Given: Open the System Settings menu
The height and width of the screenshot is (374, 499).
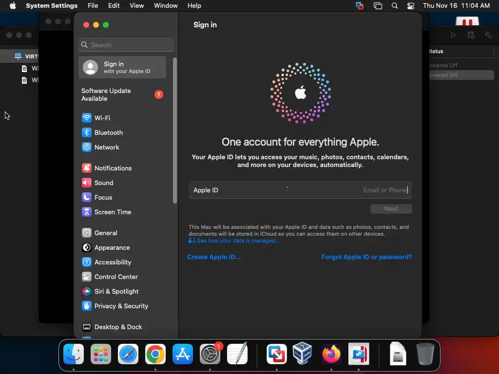Looking at the screenshot, I should tap(52, 6).
